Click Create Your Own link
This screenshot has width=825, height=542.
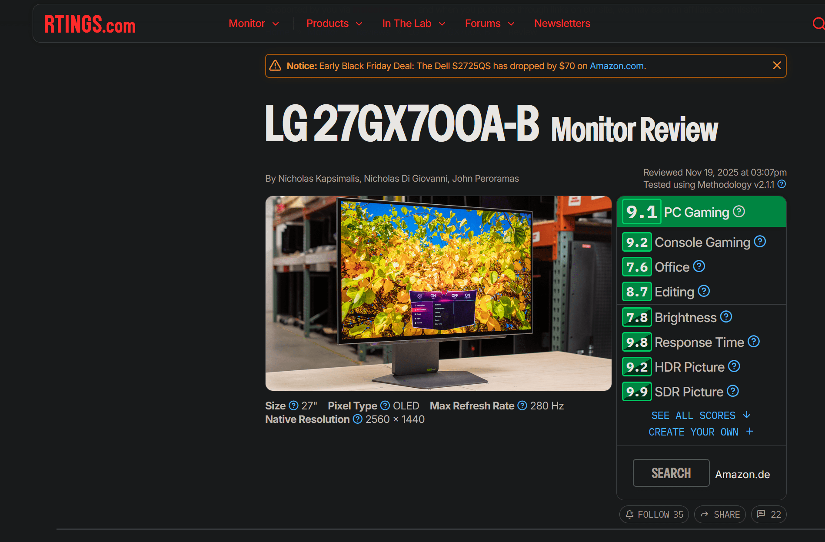[x=693, y=432]
